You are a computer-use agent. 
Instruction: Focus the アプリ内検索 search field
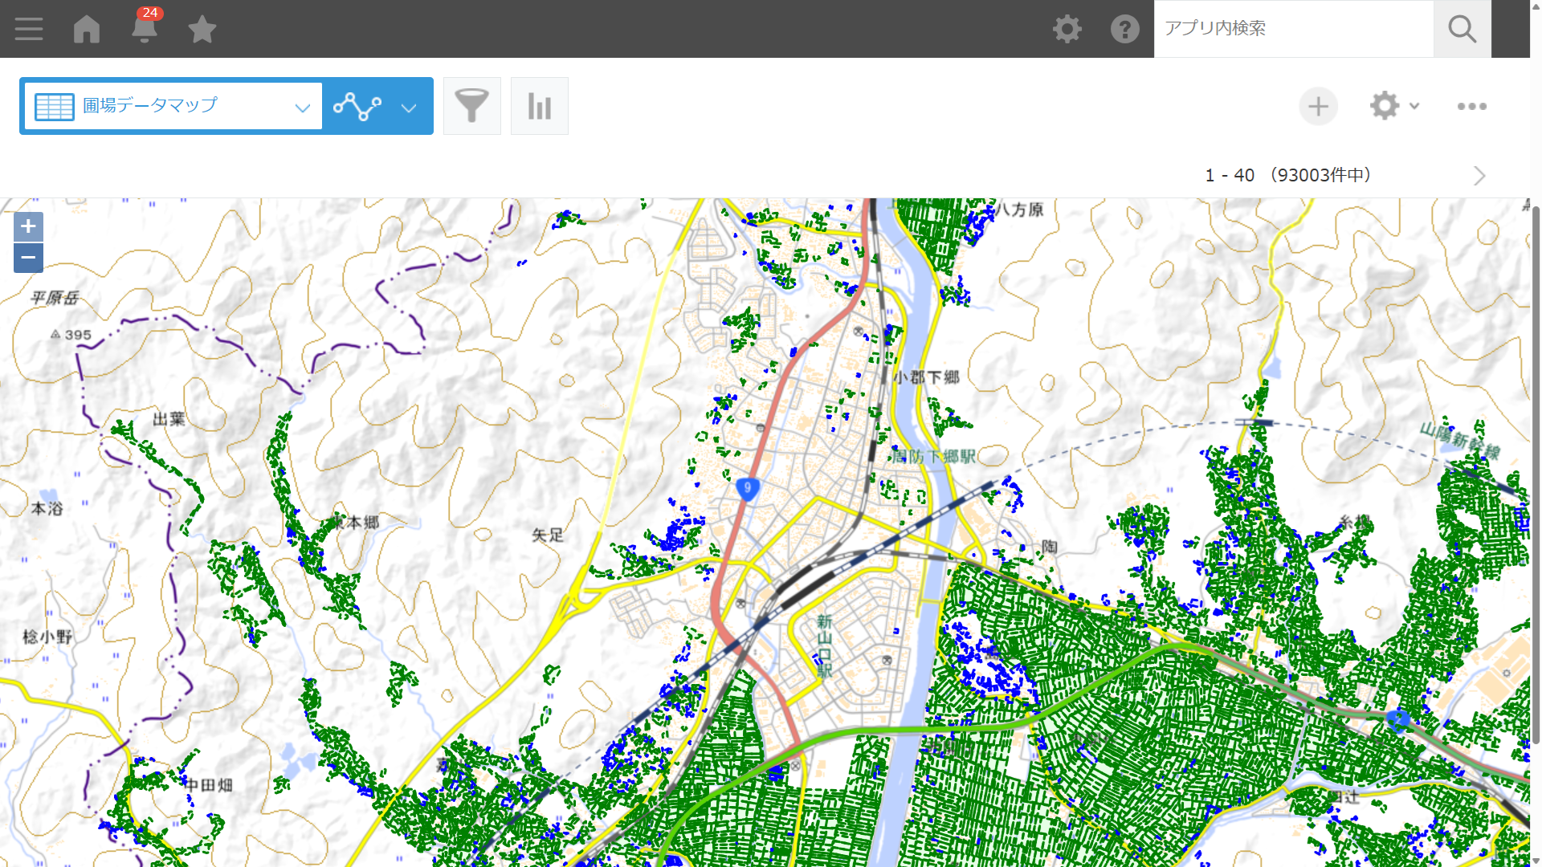coord(1294,29)
